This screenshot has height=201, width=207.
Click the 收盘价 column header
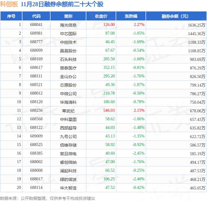101,16
